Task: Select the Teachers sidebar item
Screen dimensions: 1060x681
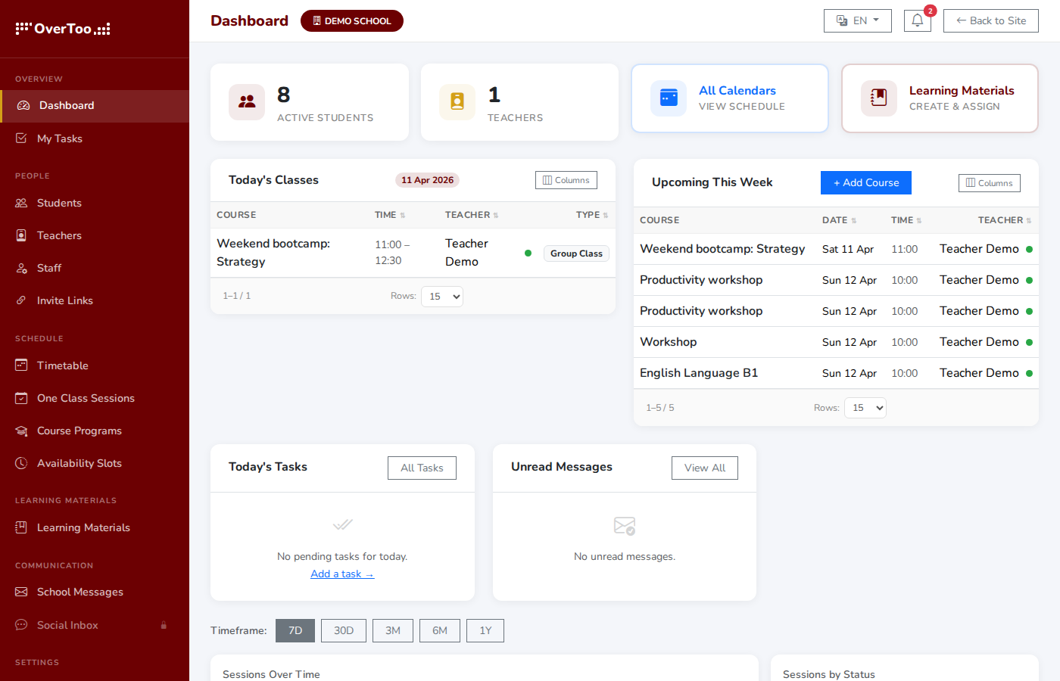Action: tap(59, 235)
